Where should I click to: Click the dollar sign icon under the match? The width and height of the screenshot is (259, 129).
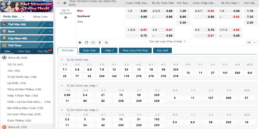(100, 43)
